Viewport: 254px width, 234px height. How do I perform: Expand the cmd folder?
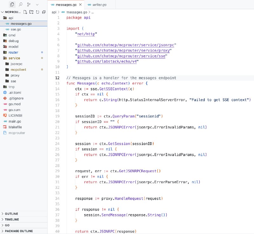[23, 35]
